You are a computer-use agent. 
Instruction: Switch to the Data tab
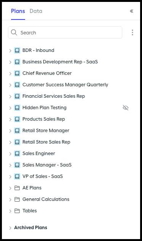pos(36,11)
